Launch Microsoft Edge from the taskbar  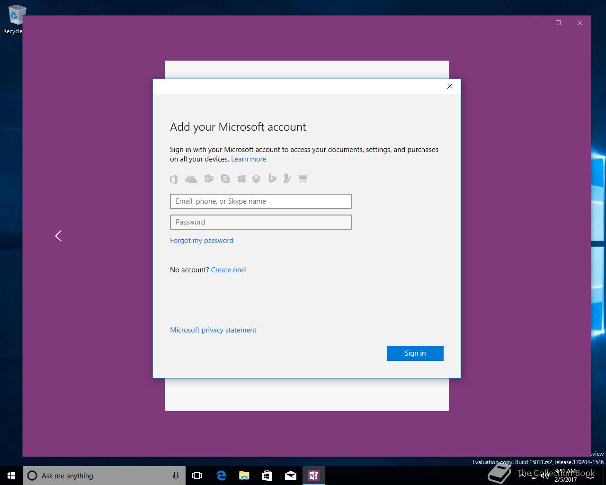point(221,476)
